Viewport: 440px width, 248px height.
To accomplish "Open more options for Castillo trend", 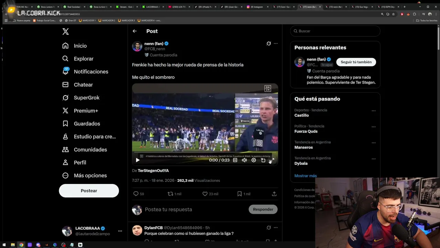I will (374, 111).
